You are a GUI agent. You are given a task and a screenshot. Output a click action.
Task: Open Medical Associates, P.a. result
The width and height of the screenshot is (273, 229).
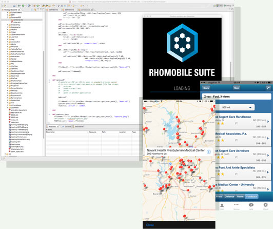(243, 138)
